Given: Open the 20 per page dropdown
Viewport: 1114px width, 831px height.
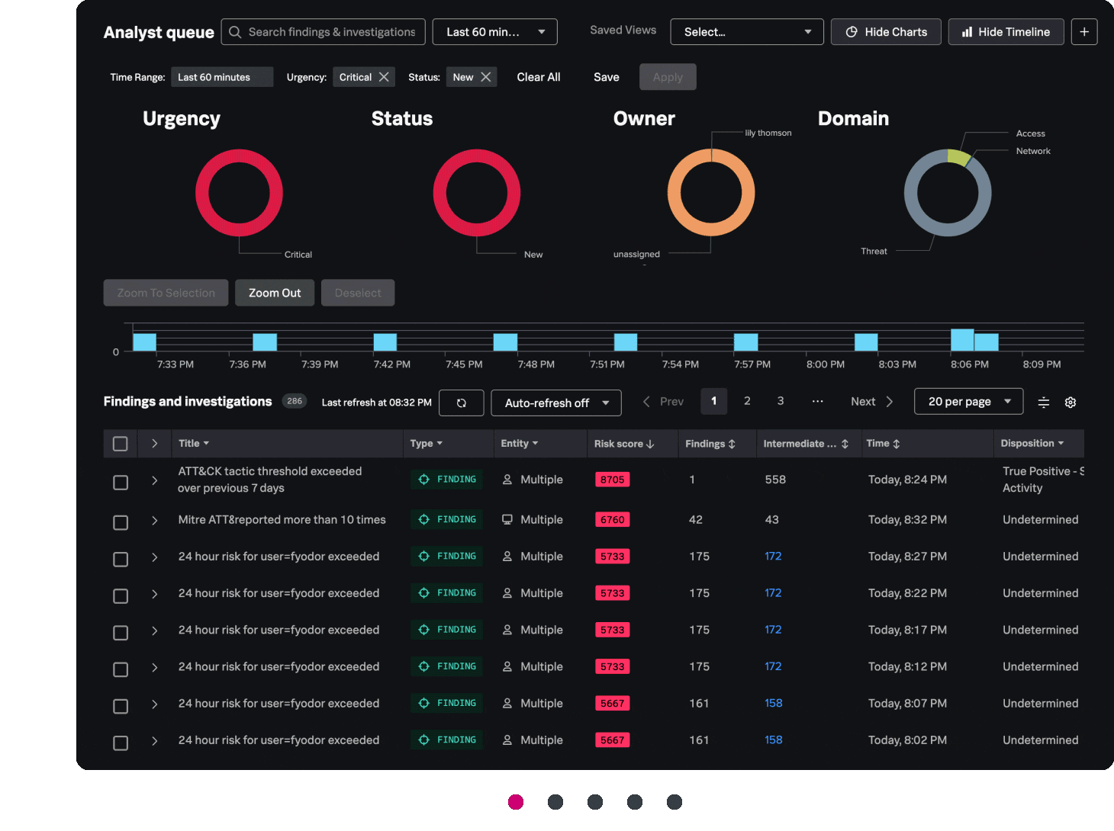Looking at the screenshot, I should point(968,401).
